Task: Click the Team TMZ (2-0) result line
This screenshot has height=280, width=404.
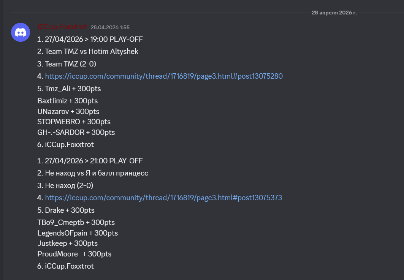Action: coord(67,64)
